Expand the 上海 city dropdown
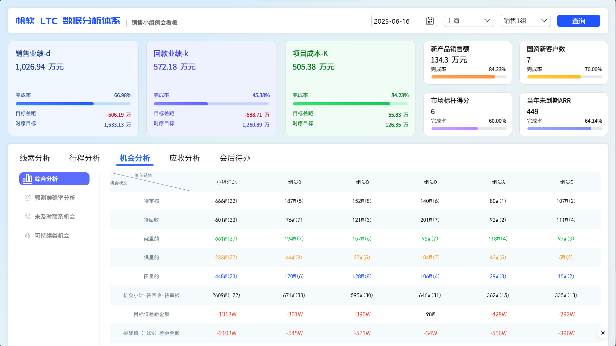 [469, 21]
